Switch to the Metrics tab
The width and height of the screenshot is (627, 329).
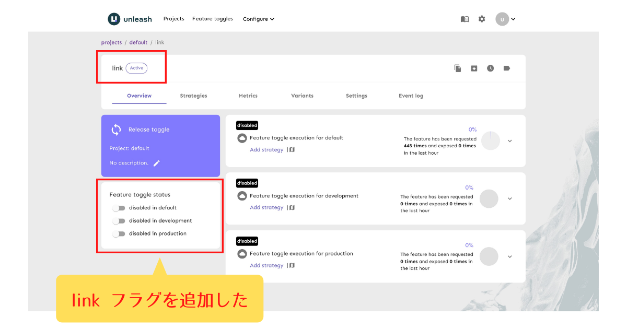(248, 96)
